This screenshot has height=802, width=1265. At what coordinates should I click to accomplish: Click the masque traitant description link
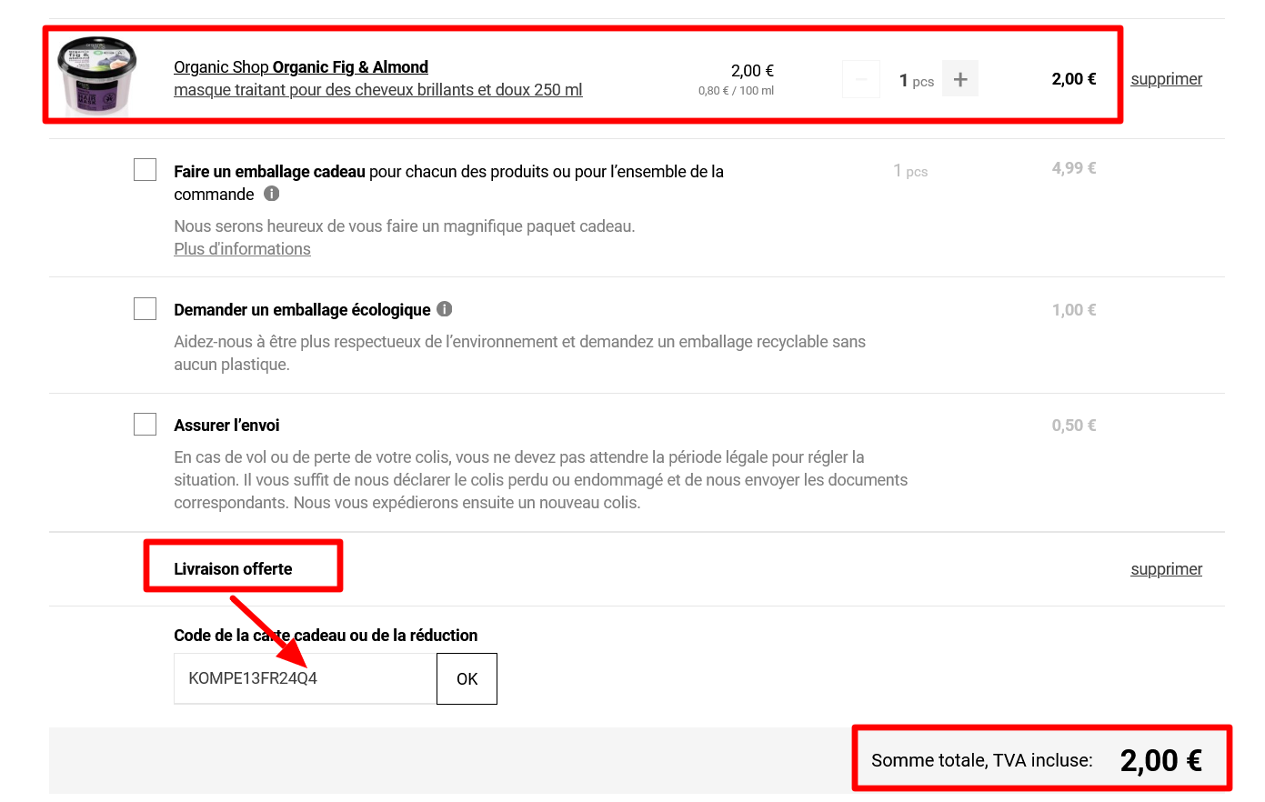[377, 90]
